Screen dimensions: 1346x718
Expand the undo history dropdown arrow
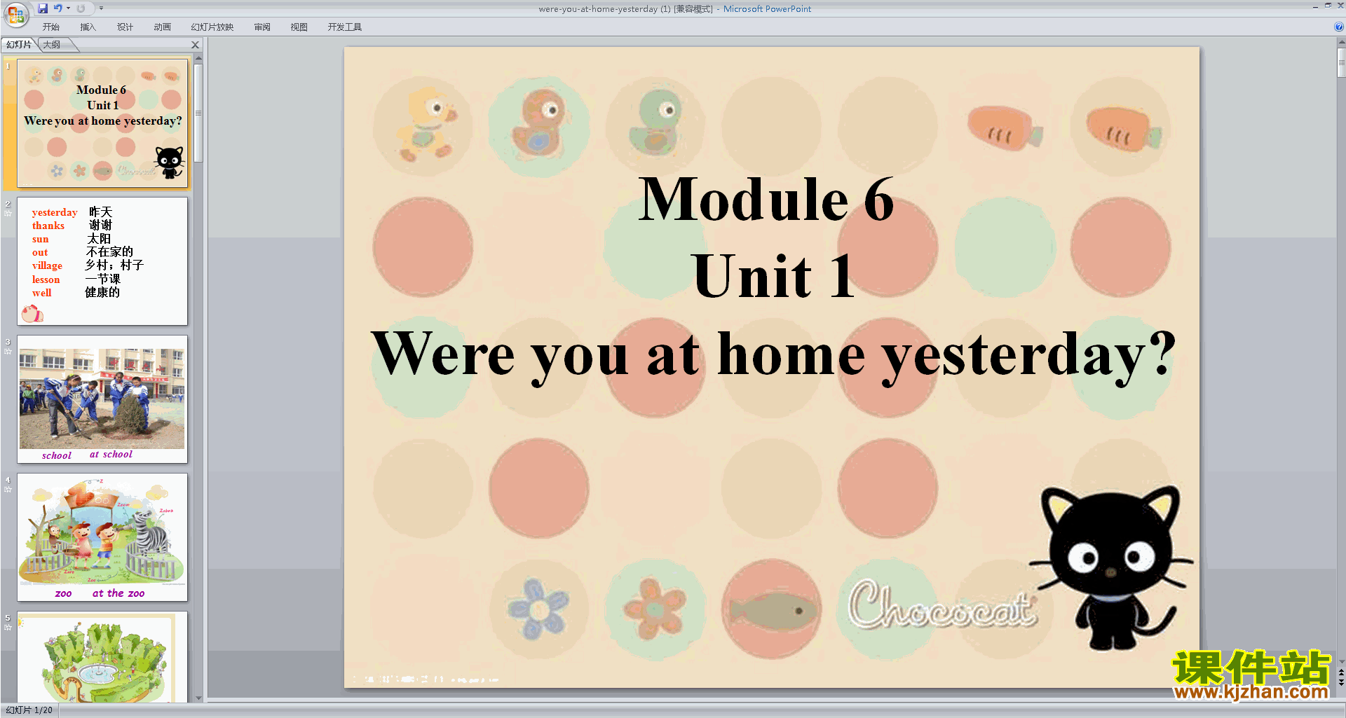point(68,8)
